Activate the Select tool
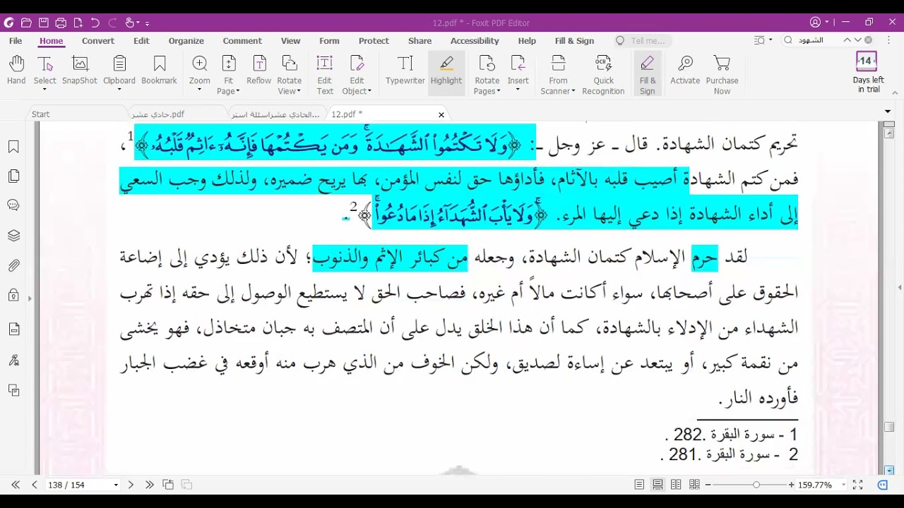 (44, 71)
